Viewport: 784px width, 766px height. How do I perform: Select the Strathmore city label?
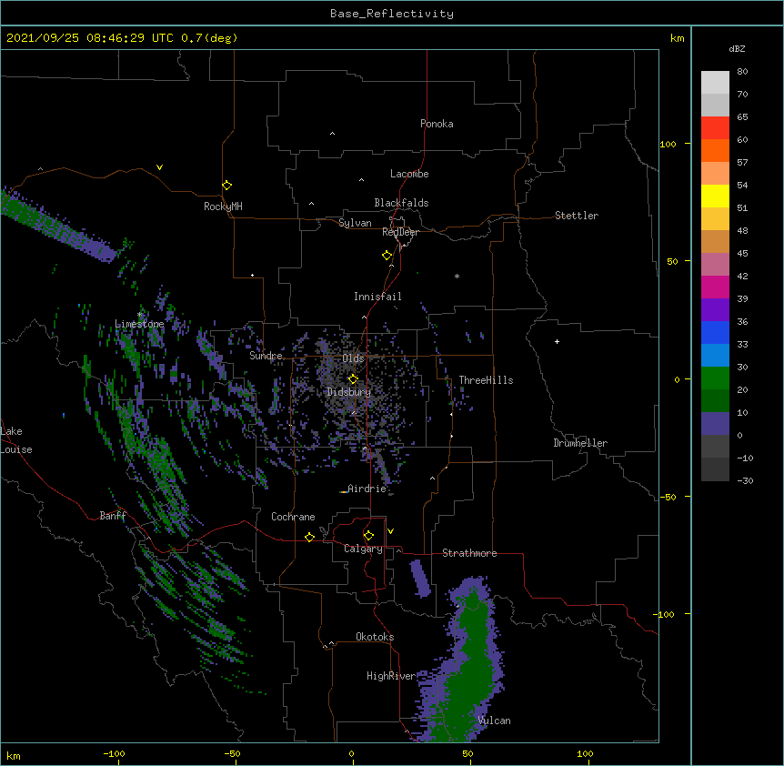pos(469,553)
